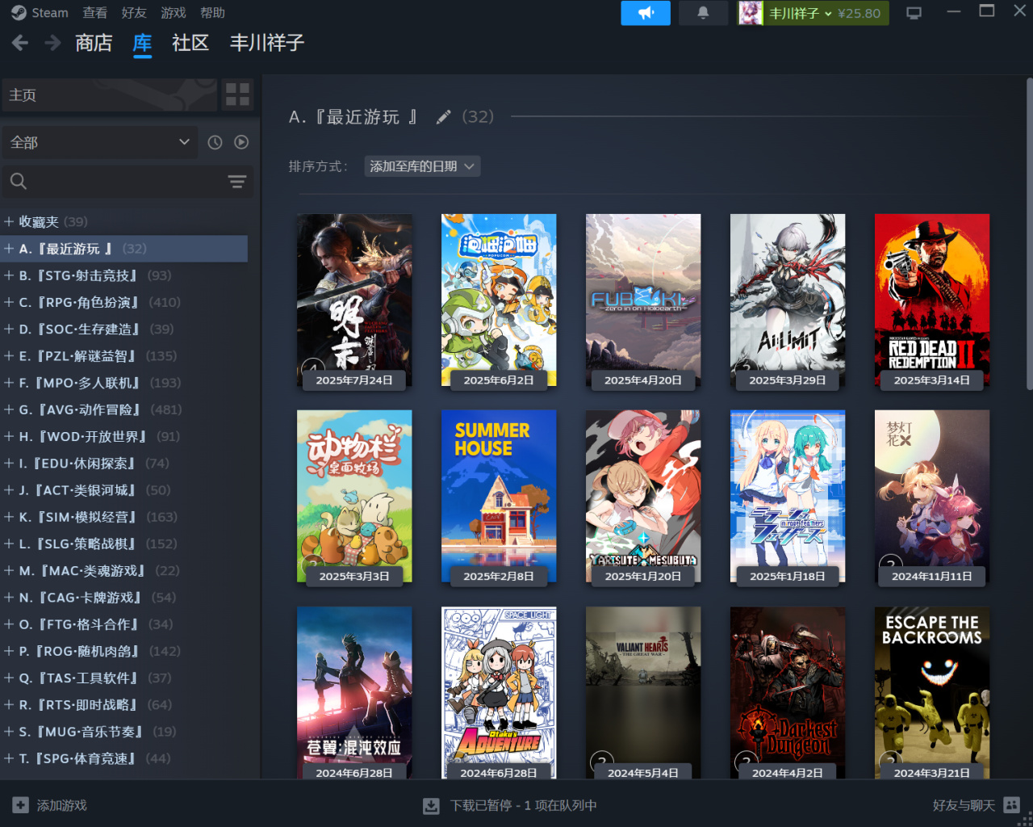Image resolution: width=1033 pixels, height=827 pixels.
Task: Open downloads manager icon
Action: [x=432, y=805]
